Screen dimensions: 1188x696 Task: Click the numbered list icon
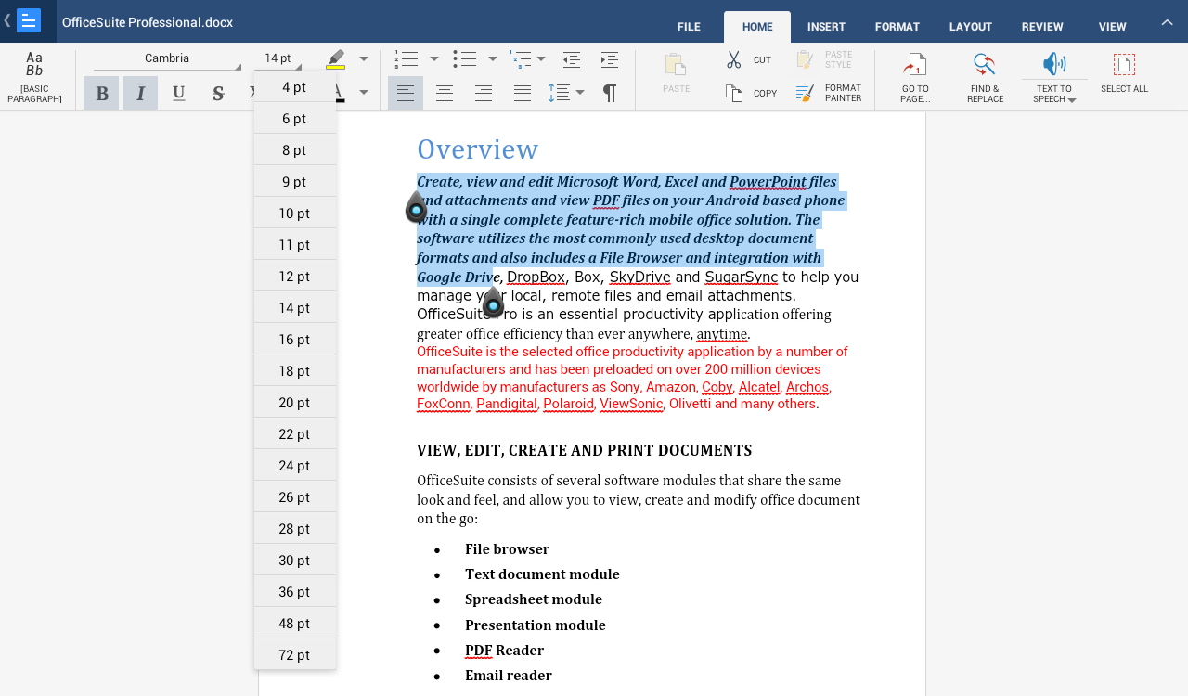coord(406,59)
